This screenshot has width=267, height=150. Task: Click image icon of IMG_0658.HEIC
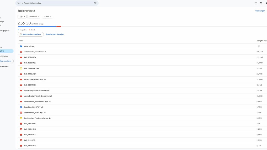click(21, 135)
